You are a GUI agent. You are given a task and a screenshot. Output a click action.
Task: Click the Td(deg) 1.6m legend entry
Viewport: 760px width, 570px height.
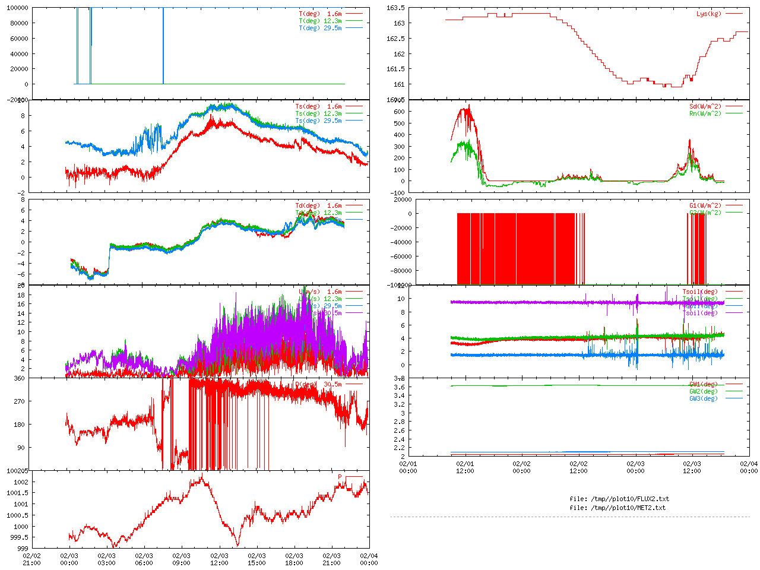(318, 205)
